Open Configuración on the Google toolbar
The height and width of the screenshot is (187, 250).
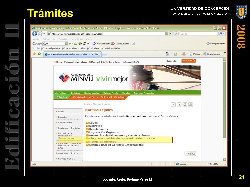215,44
